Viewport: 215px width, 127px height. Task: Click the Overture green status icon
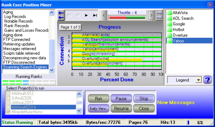(169, 35)
